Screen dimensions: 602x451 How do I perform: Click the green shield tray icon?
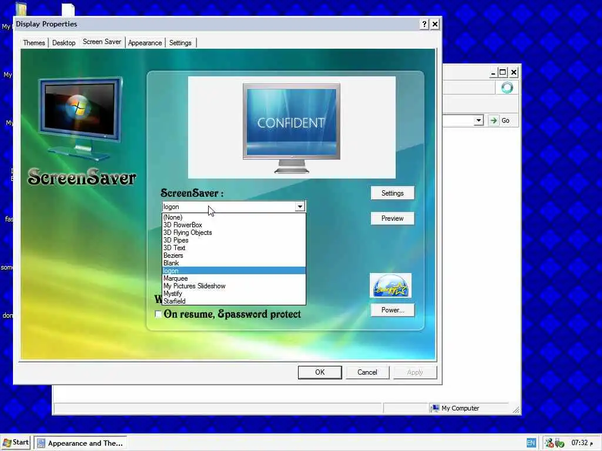[560, 443]
